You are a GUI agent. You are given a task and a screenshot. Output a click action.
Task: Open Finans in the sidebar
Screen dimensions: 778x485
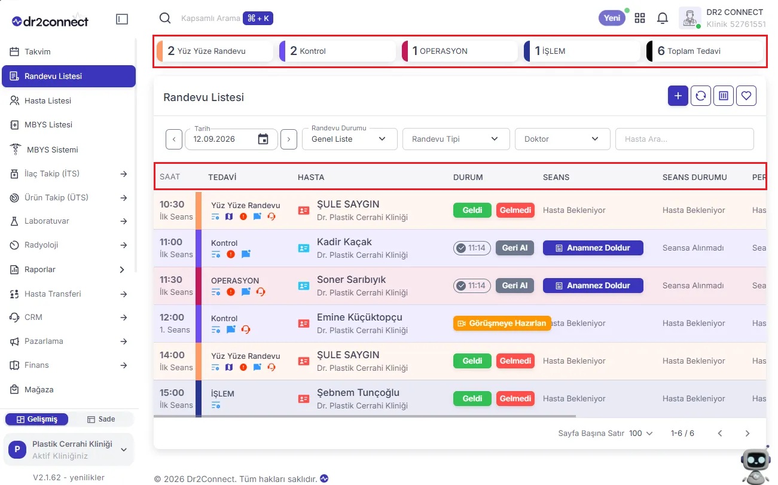[69, 365]
